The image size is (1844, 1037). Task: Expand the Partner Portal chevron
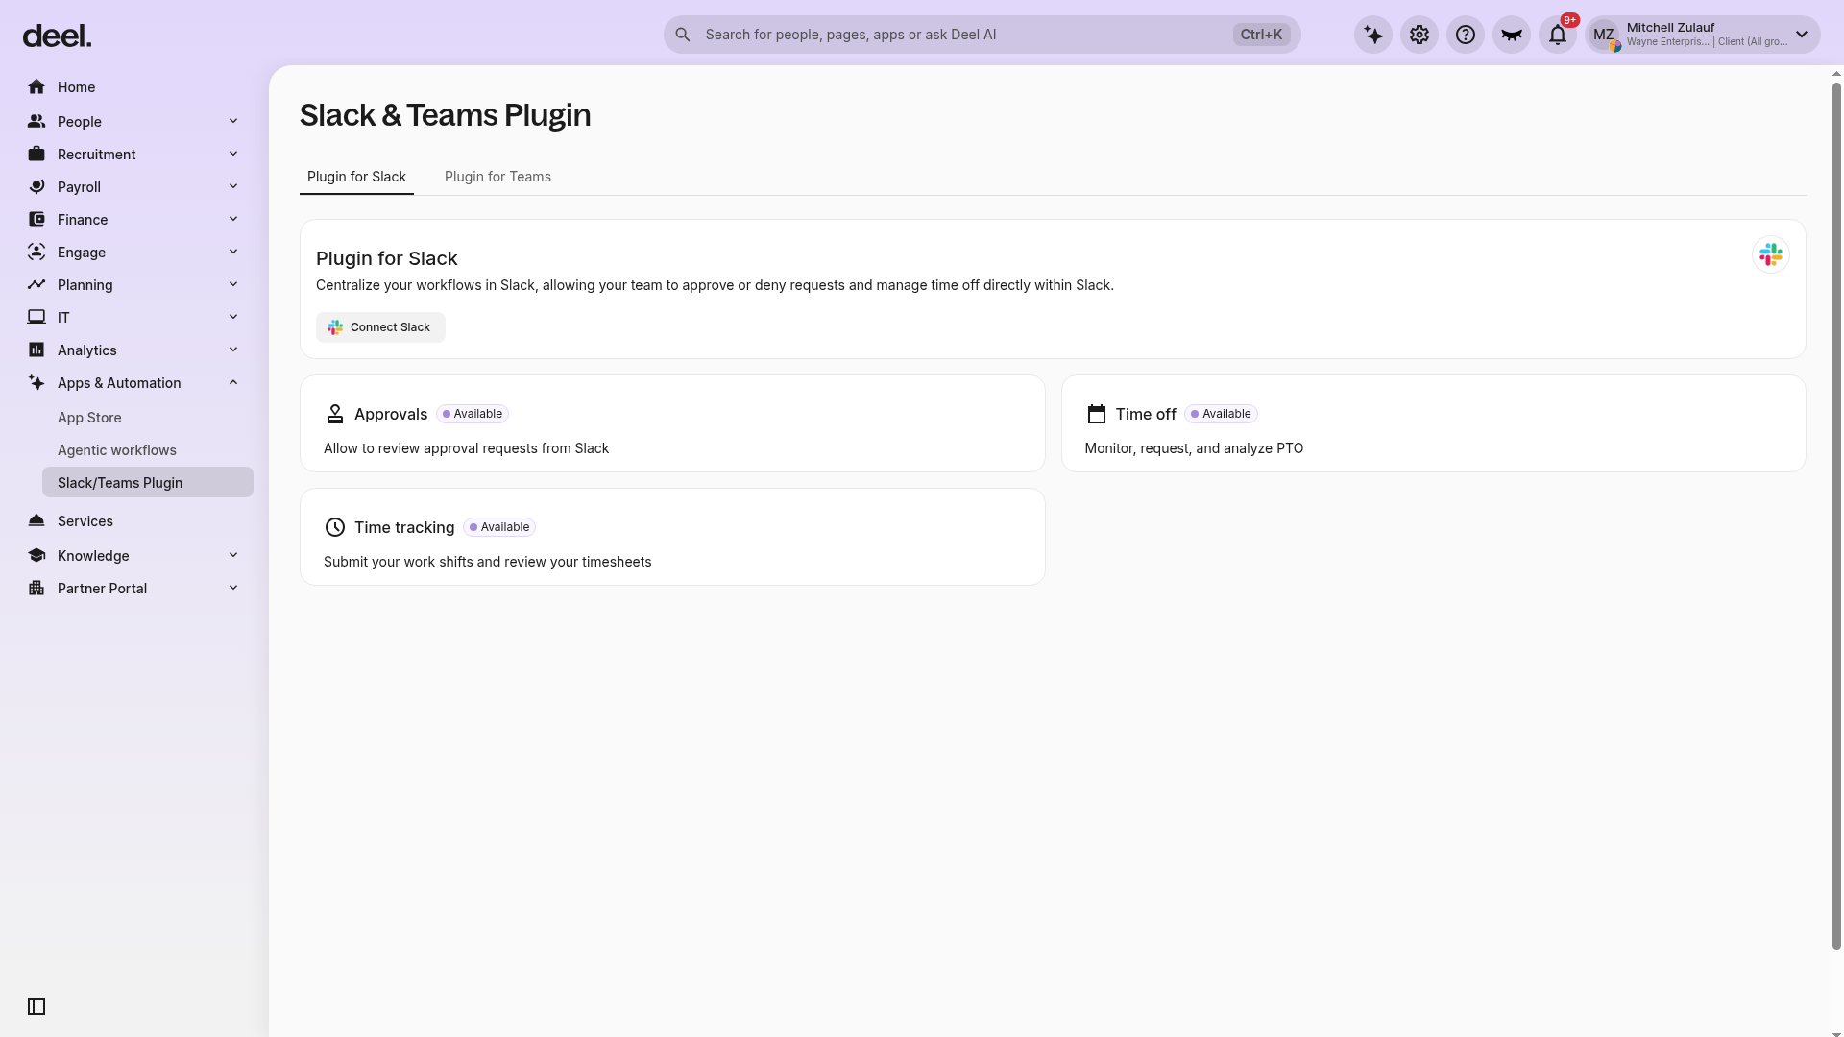[233, 588]
